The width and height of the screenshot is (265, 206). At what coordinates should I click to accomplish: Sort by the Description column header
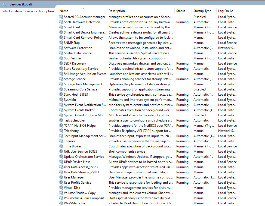[x=117, y=11]
